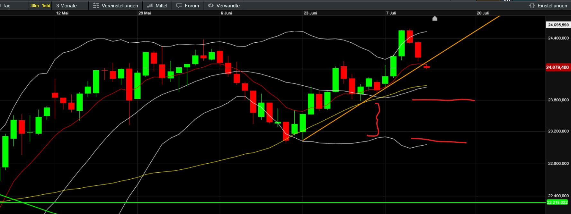Screen dimensions: 571x214
Task: Click the 26 Mai date label
Action: click(x=145, y=13)
